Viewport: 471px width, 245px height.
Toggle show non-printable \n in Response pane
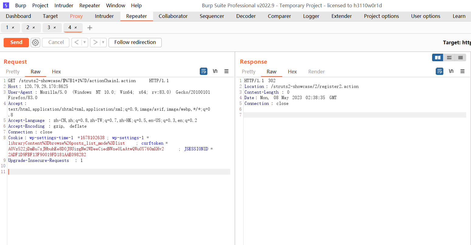coord(451,71)
